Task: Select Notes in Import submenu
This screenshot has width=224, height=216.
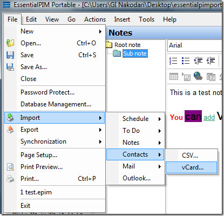Action: pos(135,143)
